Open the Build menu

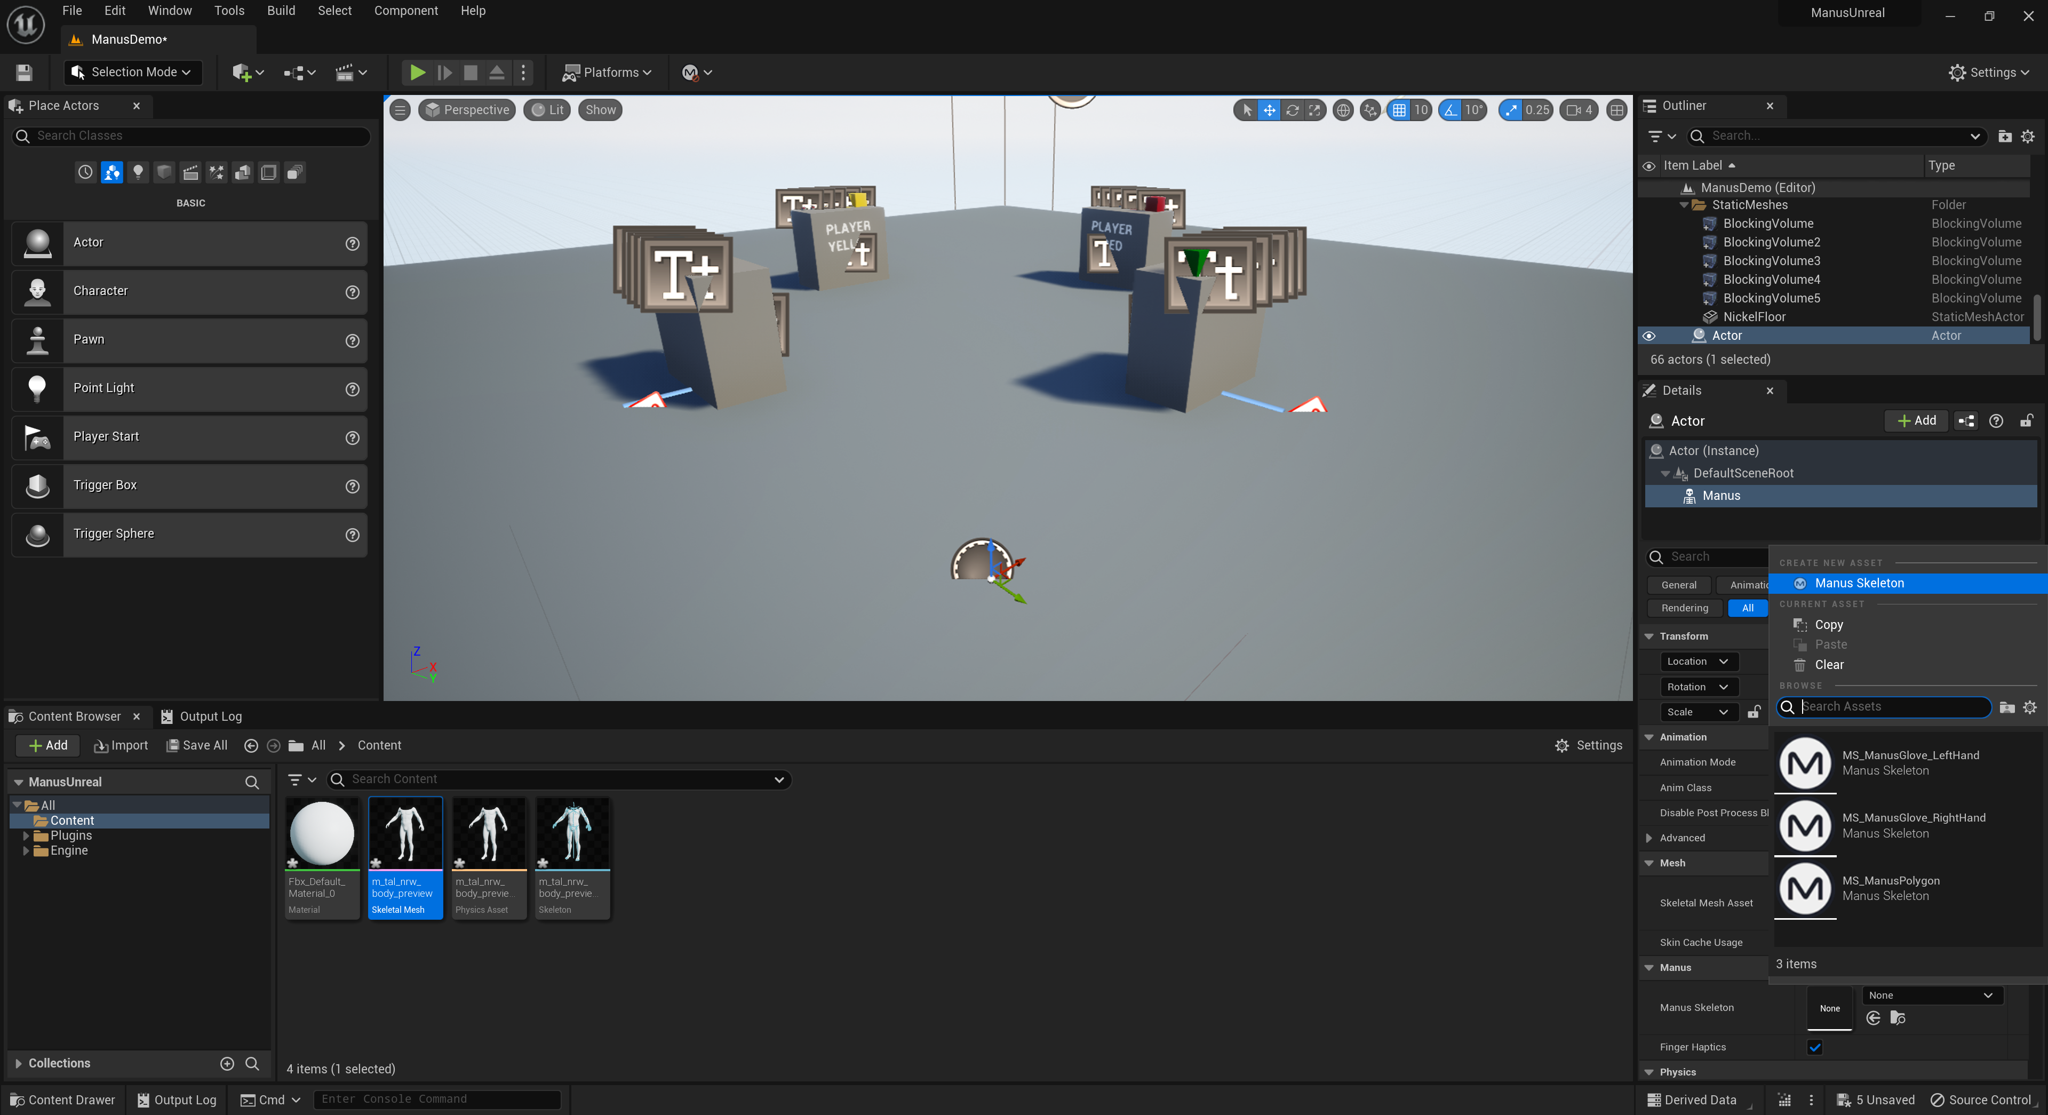281,10
